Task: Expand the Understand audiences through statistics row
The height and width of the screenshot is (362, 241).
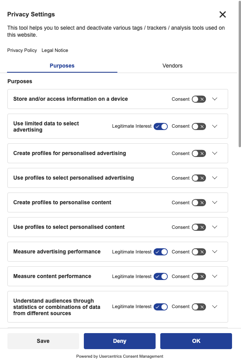Action: coord(215,307)
